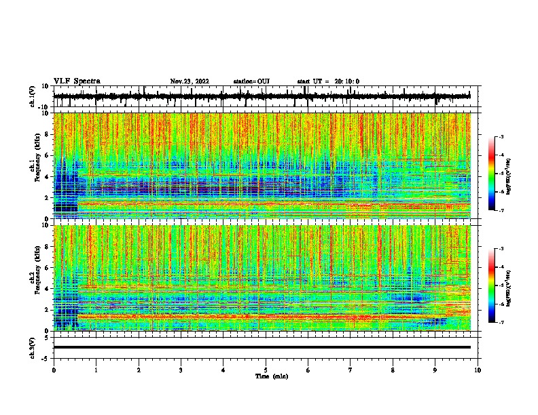The width and height of the screenshot is (538, 415).
Task: Click the "Time (min)" axis title
Action: click(272, 376)
